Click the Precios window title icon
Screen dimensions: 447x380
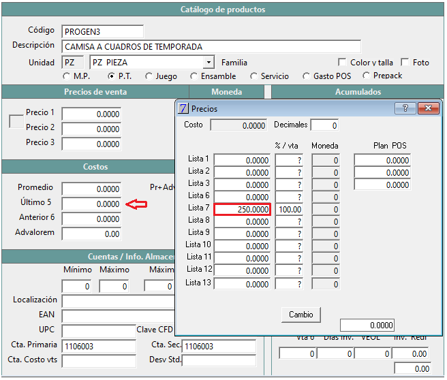(183, 108)
